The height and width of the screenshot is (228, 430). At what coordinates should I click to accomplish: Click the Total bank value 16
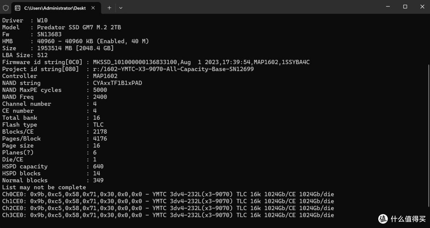(96, 118)
